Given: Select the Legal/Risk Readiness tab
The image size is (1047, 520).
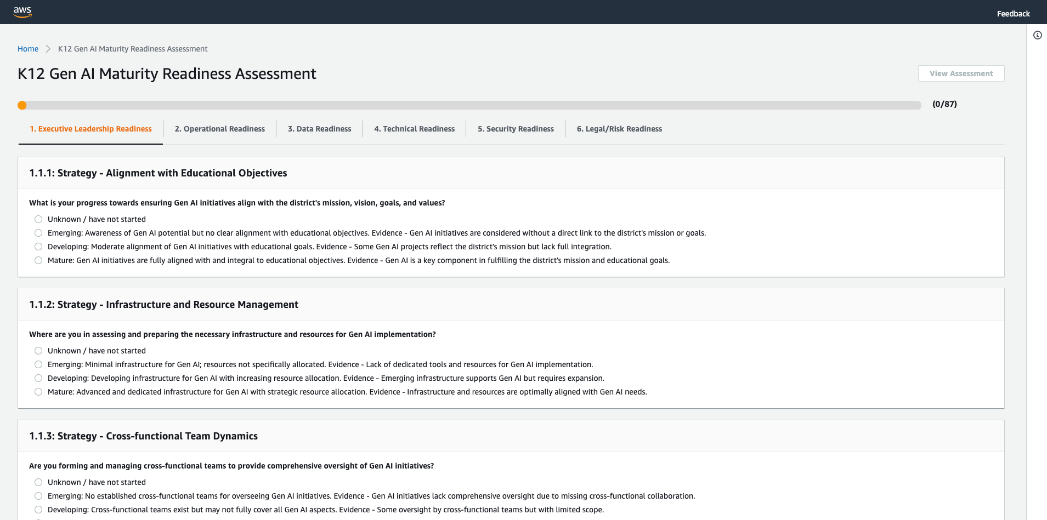Looking at the screenshot, I should [619, 129].
